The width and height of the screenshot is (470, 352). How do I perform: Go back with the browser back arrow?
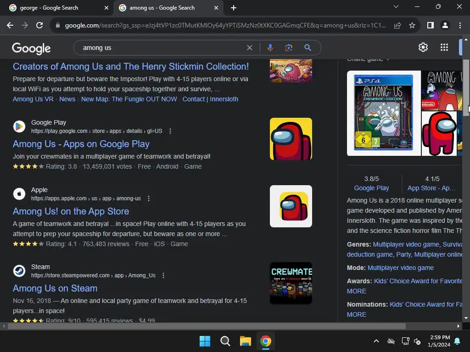click(10, 26)
